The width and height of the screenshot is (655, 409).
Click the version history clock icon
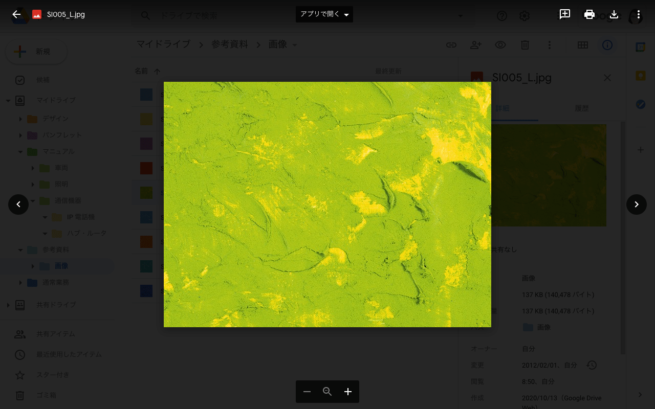[592, 365]
